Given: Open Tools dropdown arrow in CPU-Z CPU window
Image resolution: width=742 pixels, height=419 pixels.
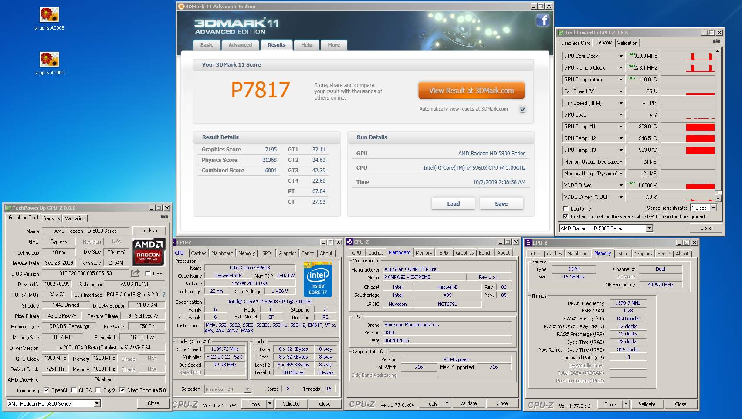Looking at the screenshot, I should (270, 404).
